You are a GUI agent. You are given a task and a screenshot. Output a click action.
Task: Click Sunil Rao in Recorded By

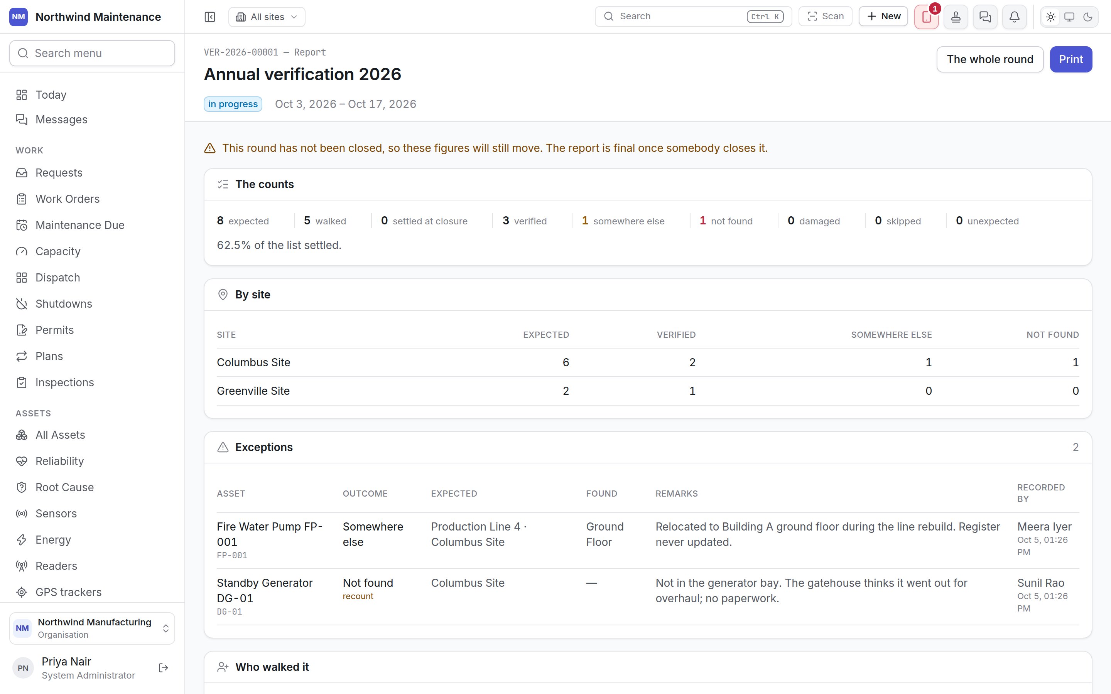point(1041,583)
